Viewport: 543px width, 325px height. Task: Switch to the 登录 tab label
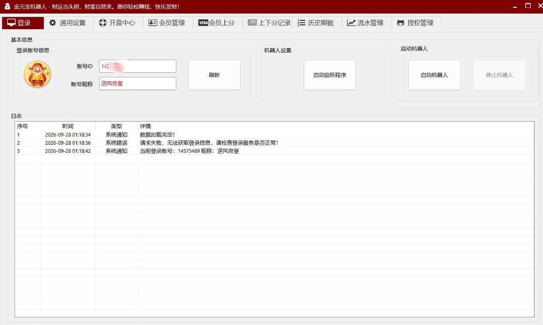tap(24, 23)
